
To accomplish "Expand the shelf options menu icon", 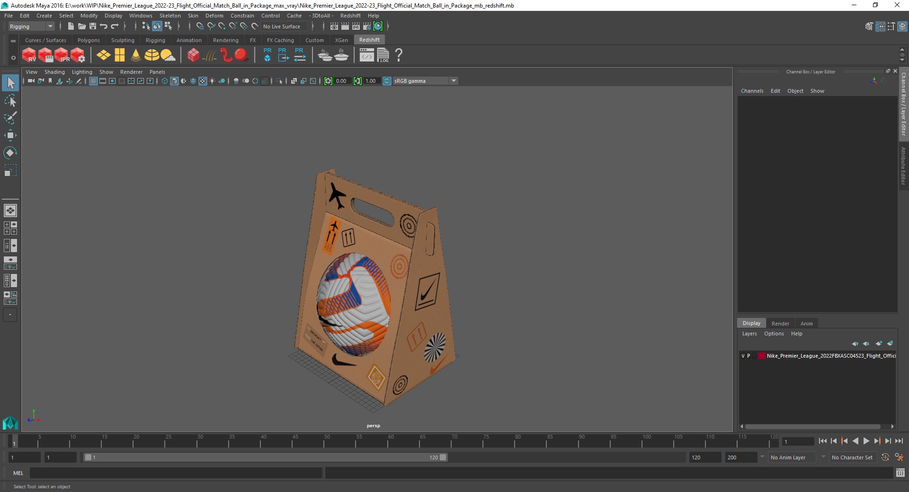I will tap(13, 58).
